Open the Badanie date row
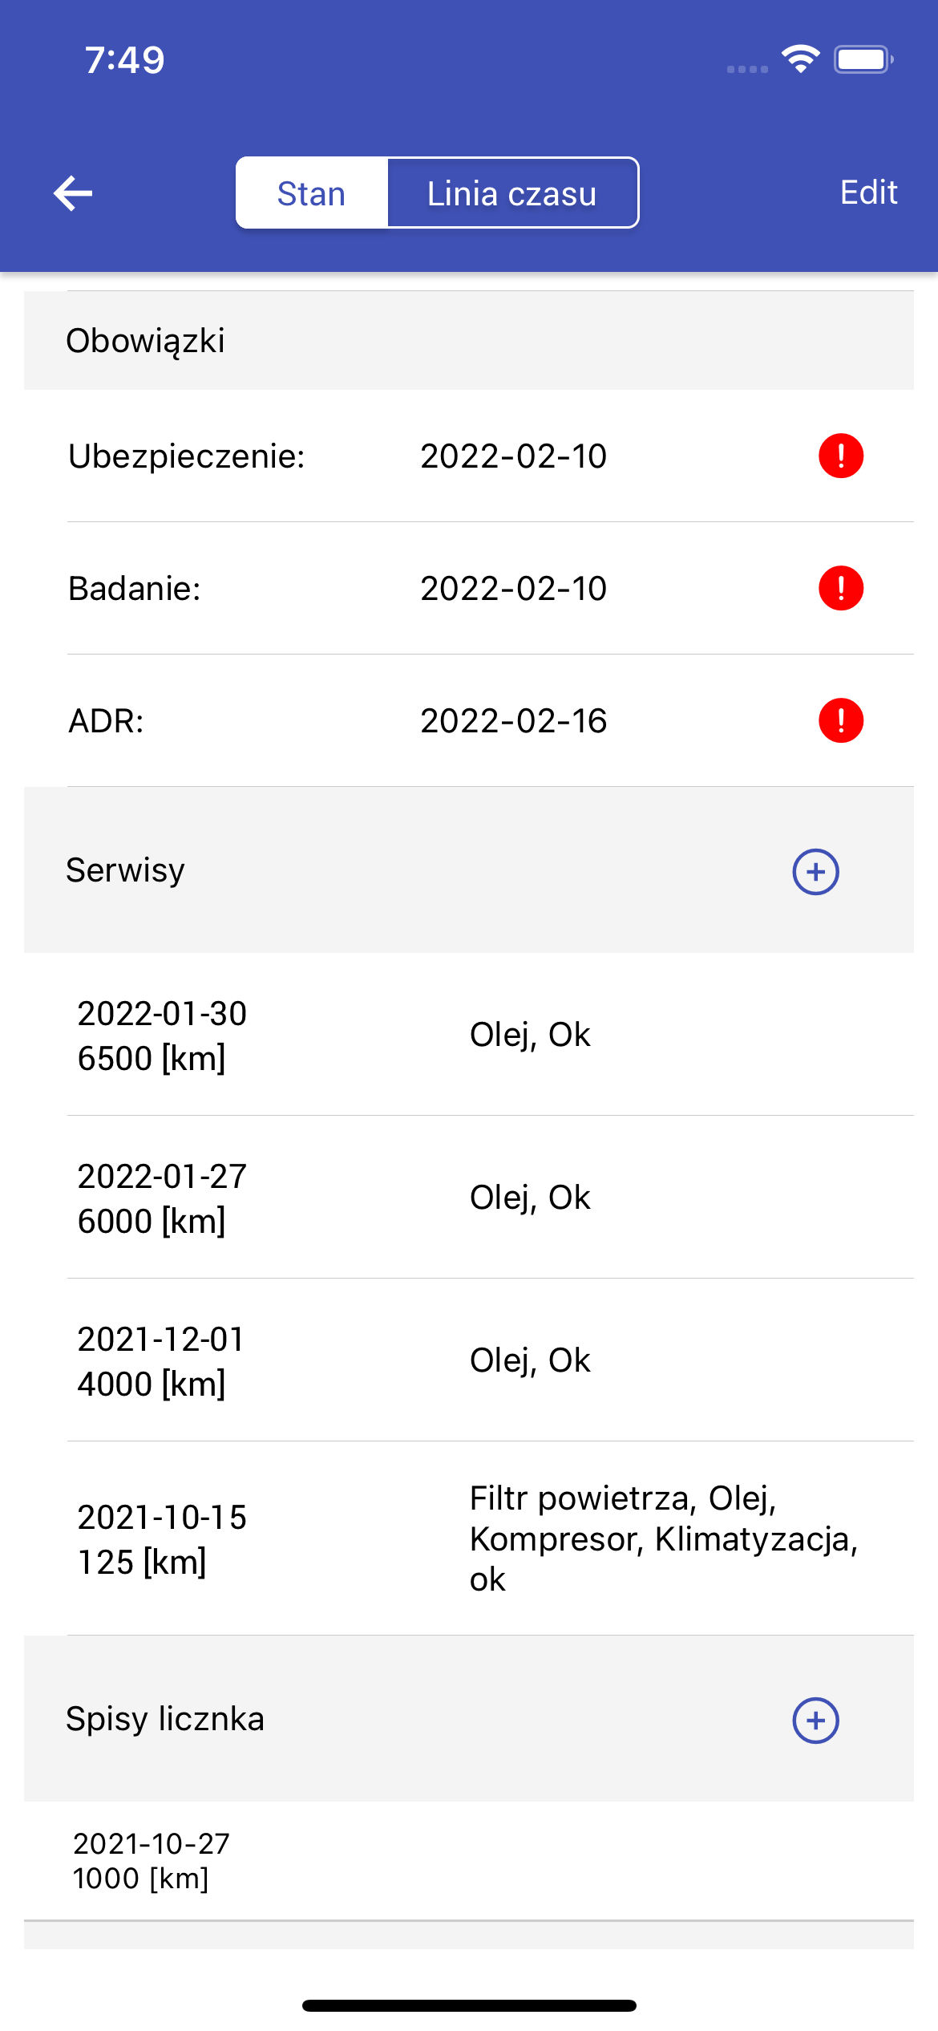The image size is (938, 2031). (x=469, y=588)
